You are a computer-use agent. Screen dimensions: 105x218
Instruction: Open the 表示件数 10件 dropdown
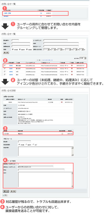tap(83, 58)
